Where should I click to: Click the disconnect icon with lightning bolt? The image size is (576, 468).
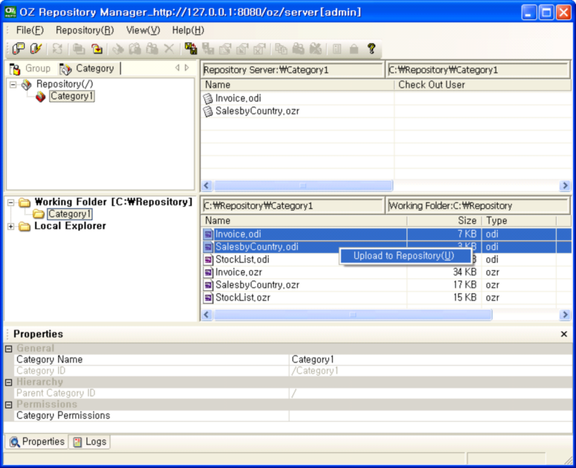36,48
